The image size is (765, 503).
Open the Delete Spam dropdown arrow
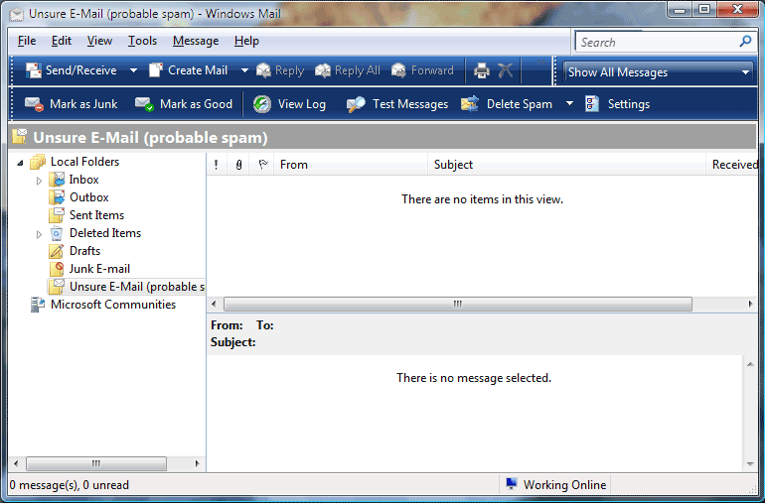[569, 104]
